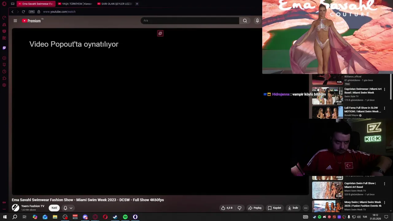Screen dimensions: 393x221
Task: Open Yaers Fashion TV channel name link
Action: tap(33, 206)
